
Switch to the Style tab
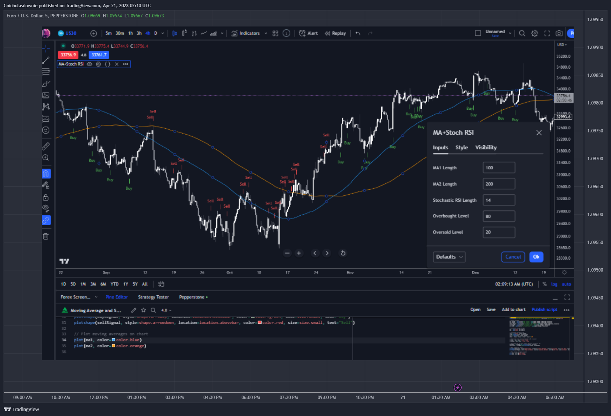462,147
